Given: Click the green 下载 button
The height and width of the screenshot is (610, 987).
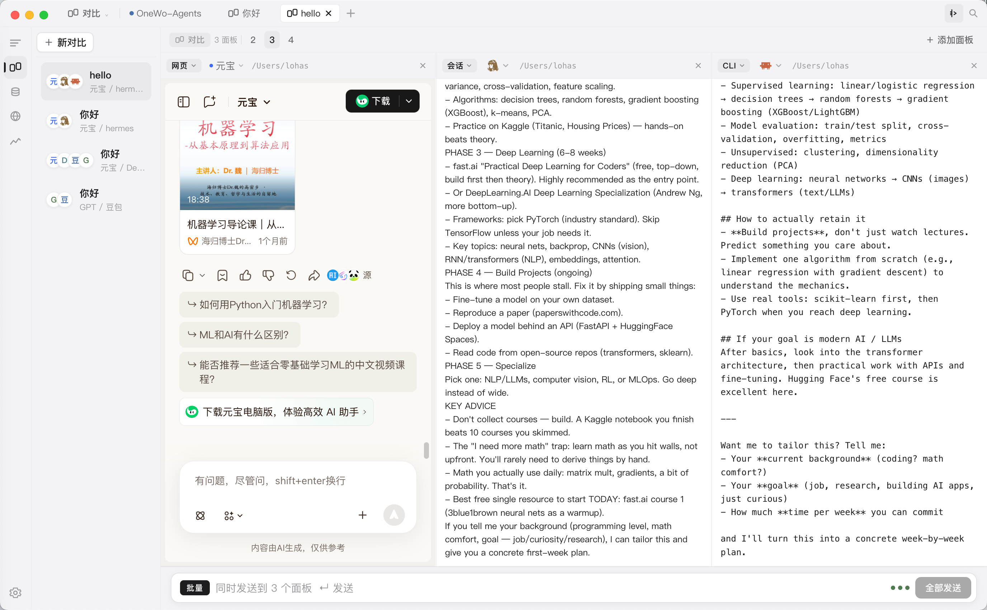Looking at the screenshot, I should pyautogui.click(x=373, y=101).
